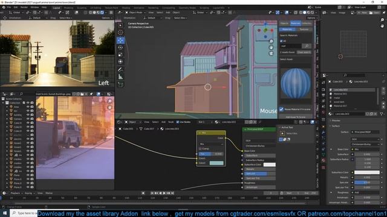This screenshot has height=217, width=387.
Task: Open the Playback menu in the timeline
Action: pyautogui.click(x=16, y=193)
